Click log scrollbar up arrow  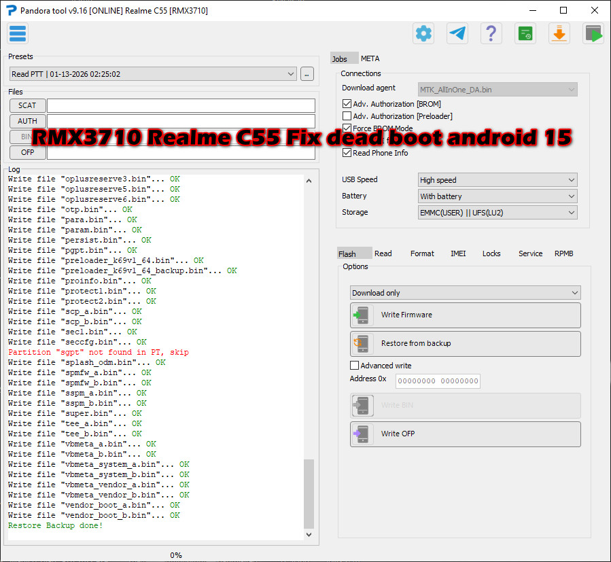(309, 181)
